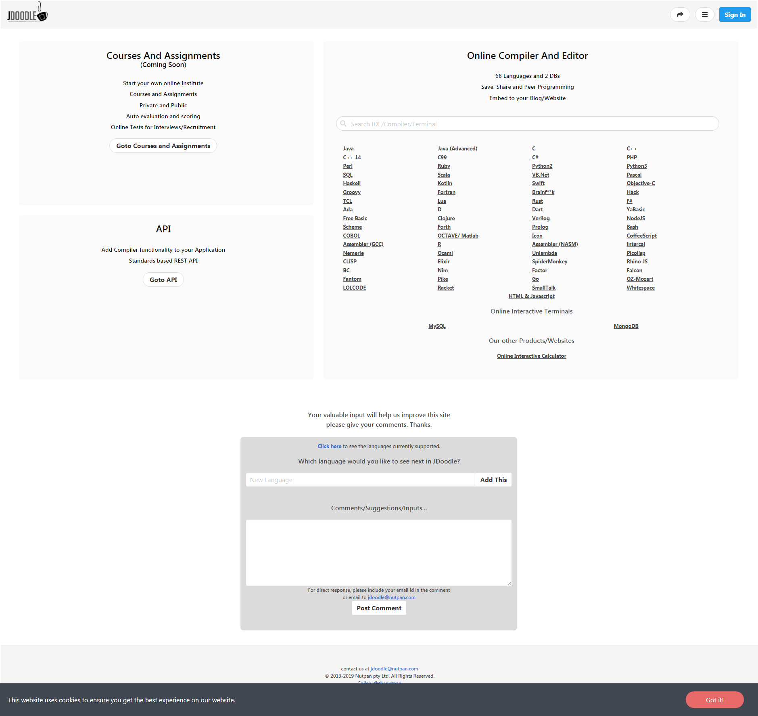Screen dimensions: 758x716
Task: Open the Clojure link
Action: pyautogui.click(x=446, y=219)
